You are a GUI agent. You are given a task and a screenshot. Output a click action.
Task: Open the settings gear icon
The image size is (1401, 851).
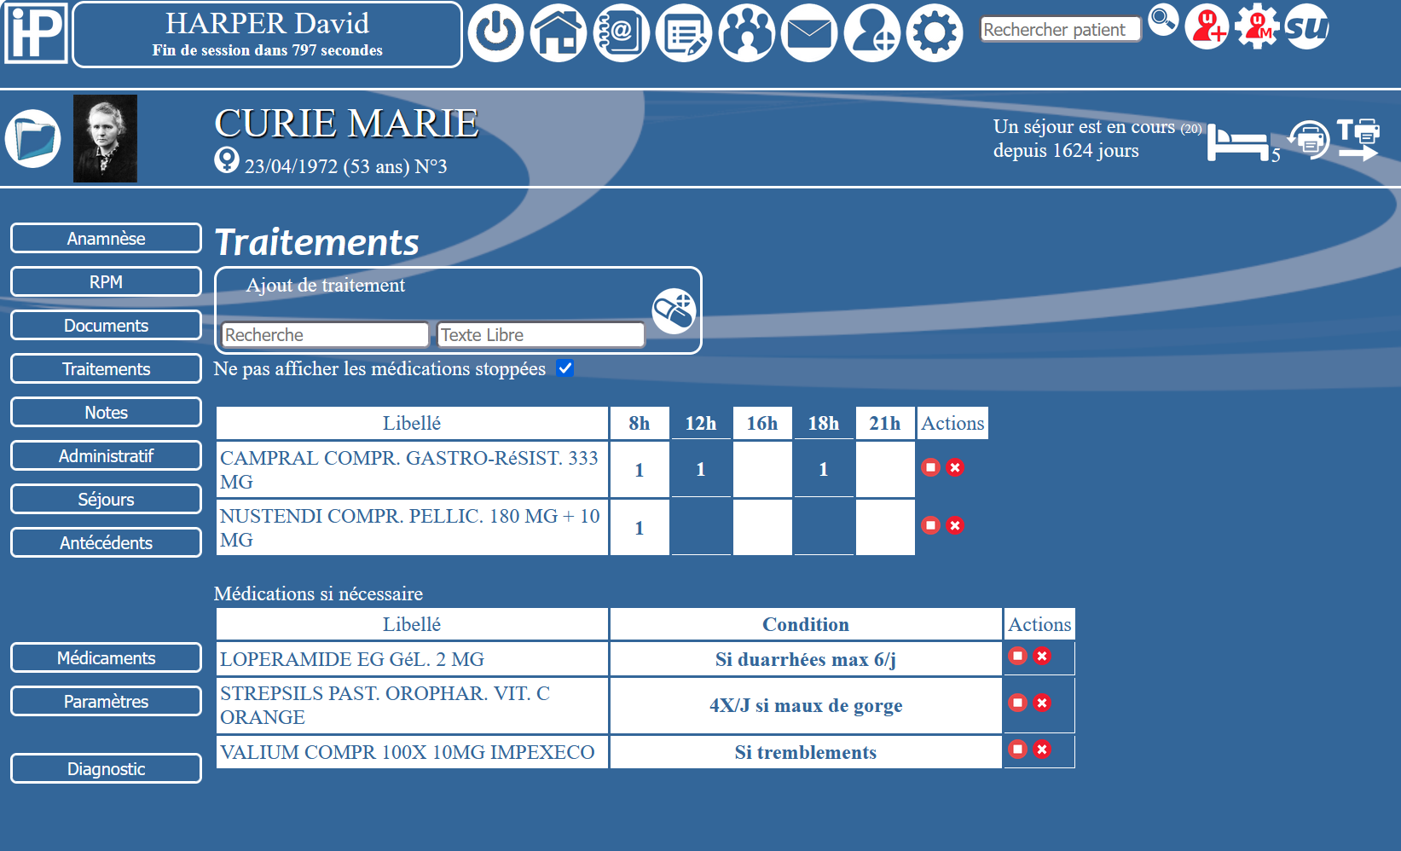935,33
